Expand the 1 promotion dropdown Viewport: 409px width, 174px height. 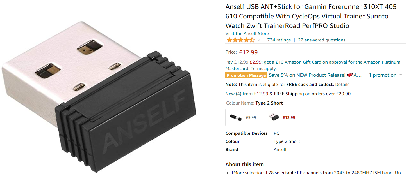pyautogui.click(x=385, y=75)
